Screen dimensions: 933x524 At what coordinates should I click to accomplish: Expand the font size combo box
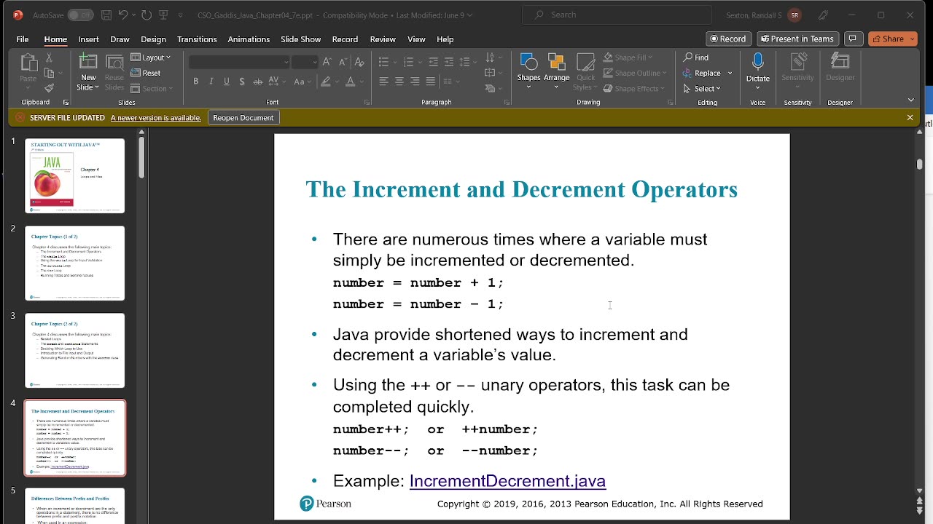click(x=315, y=62)
